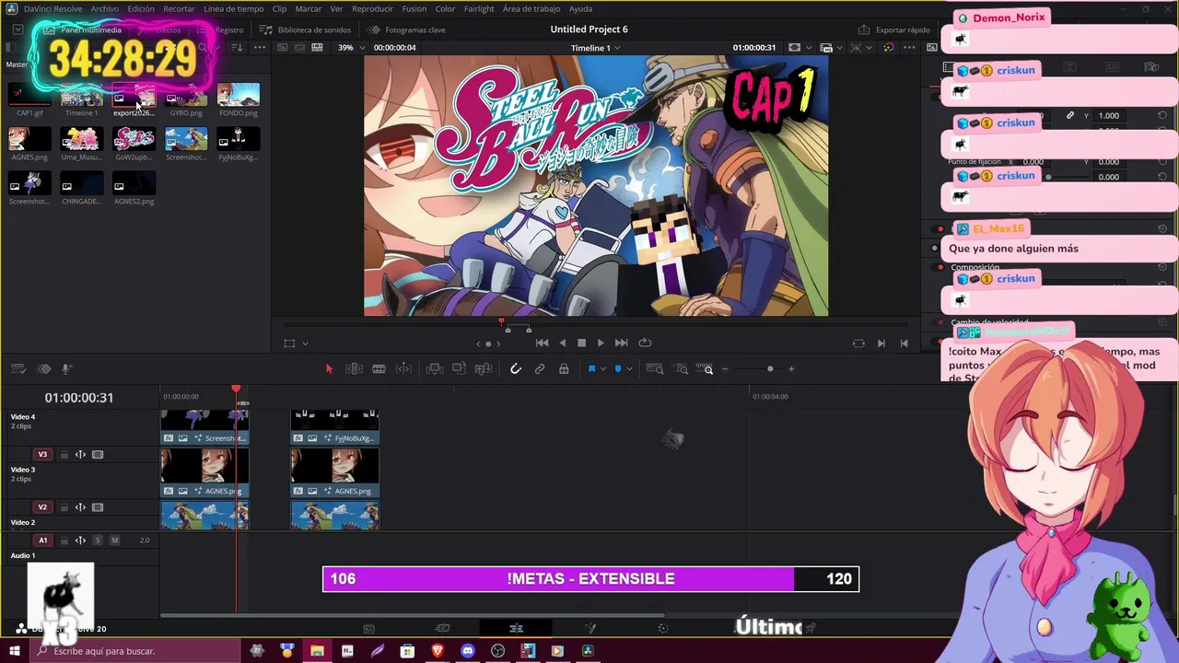
Task: Click the voiceover microphone icon
Action: click(66, 369)
